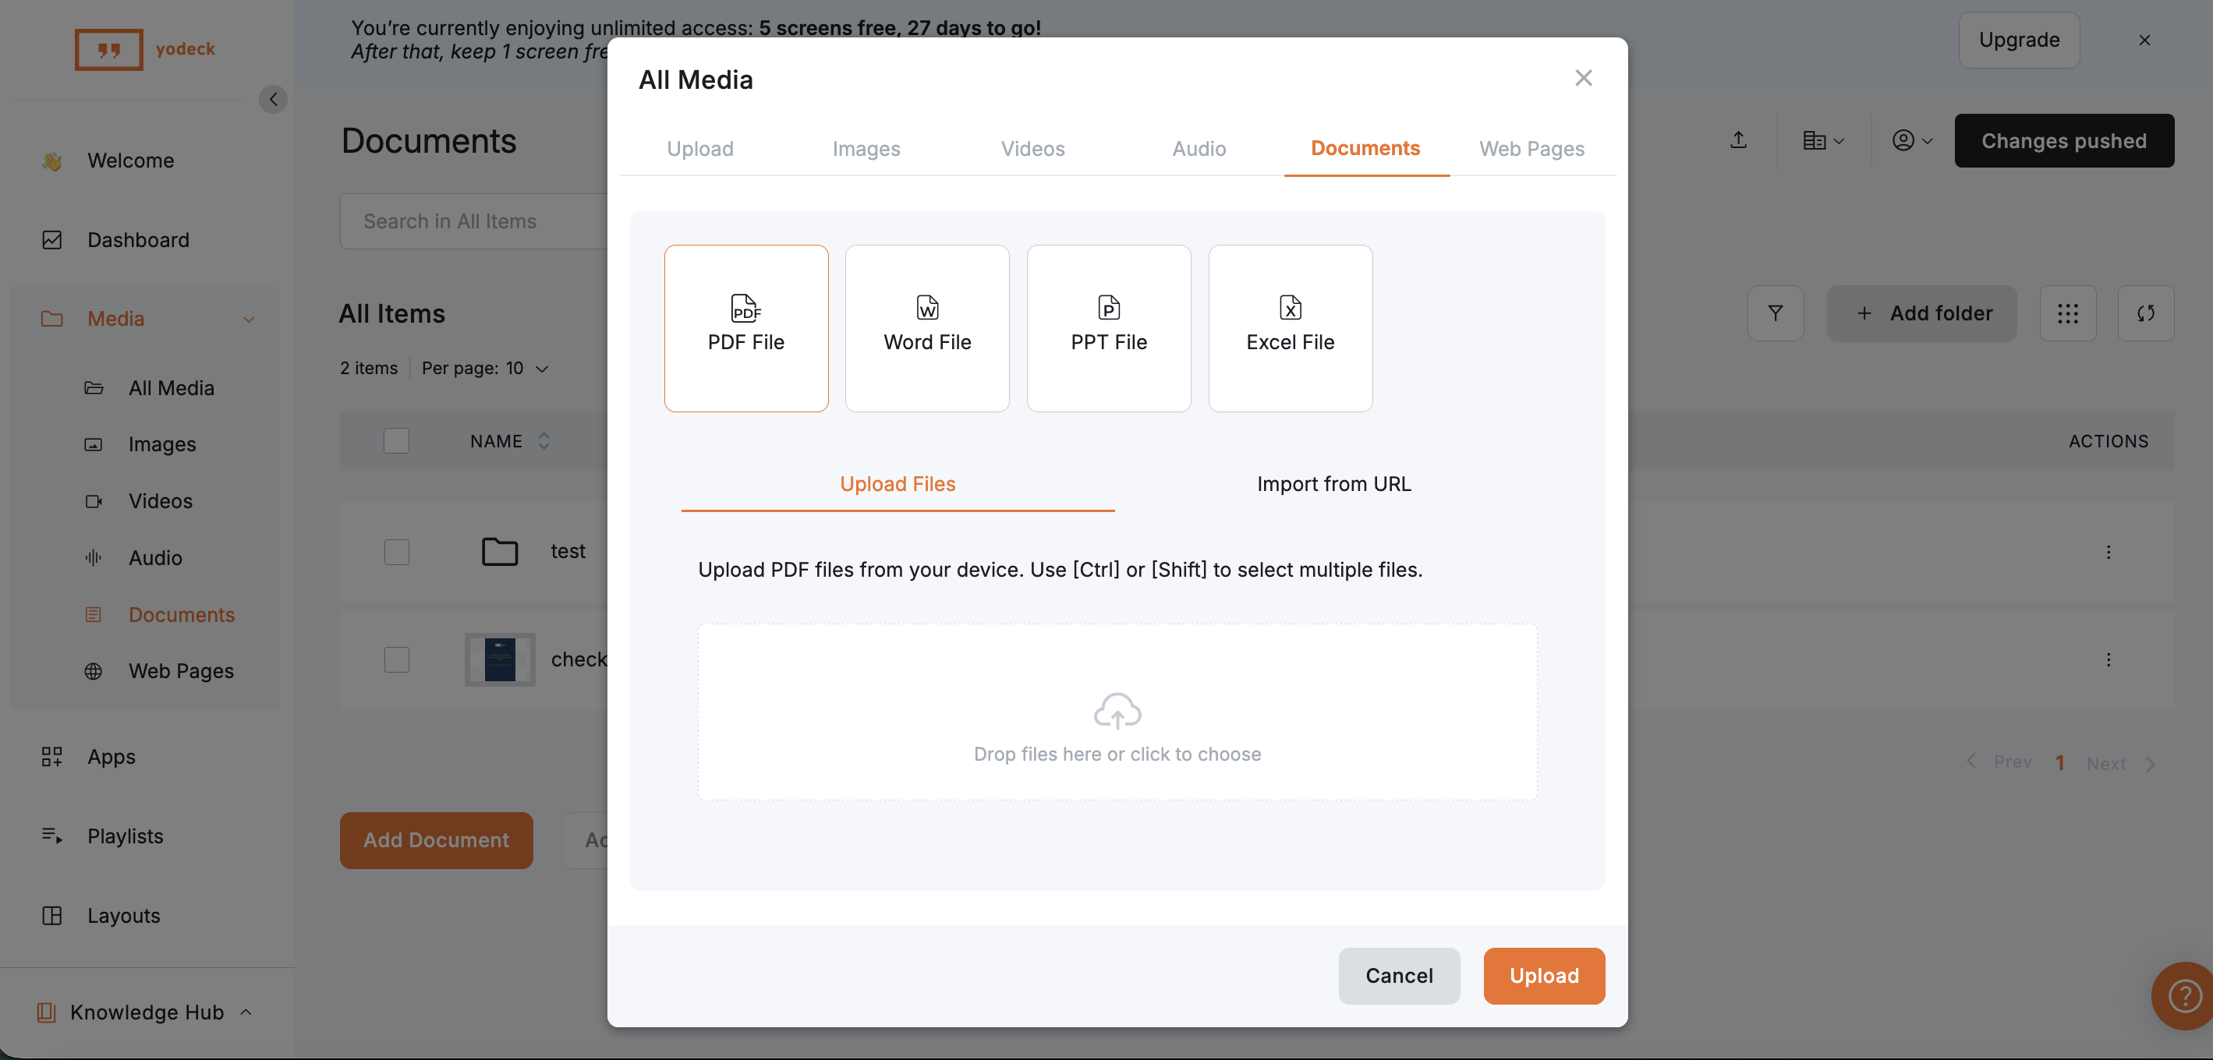Pick the PPT File type card

1108,327
